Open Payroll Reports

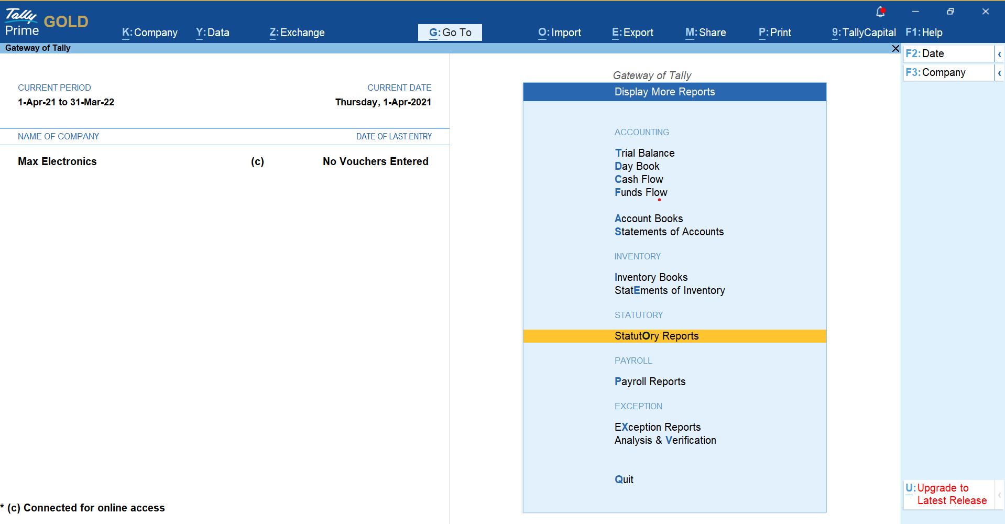tap(650, 381)
